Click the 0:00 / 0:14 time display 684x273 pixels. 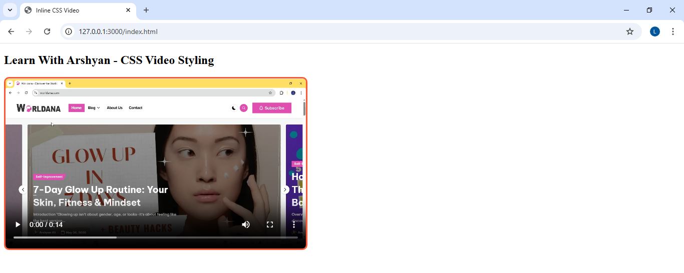coord(46,224)
